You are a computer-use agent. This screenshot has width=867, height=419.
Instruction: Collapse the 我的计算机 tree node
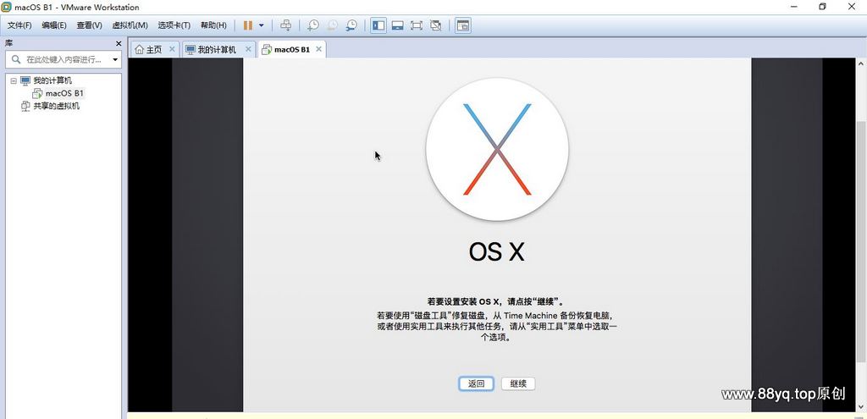click(14, 80)
